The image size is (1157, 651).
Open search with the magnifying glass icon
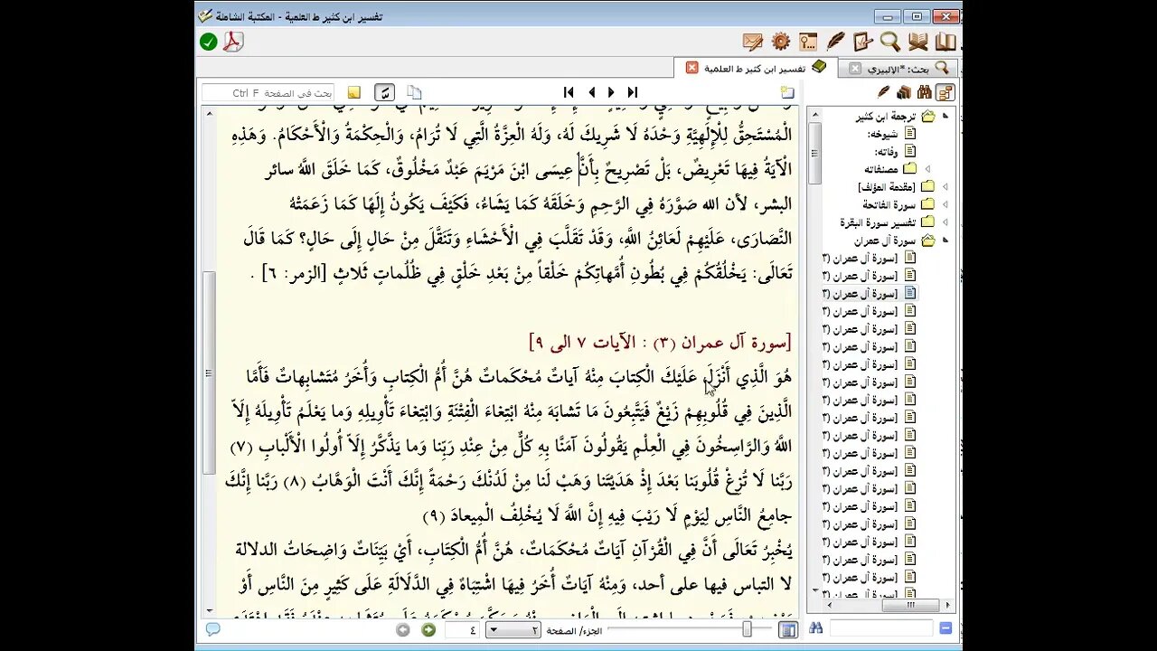click(890, 42)
